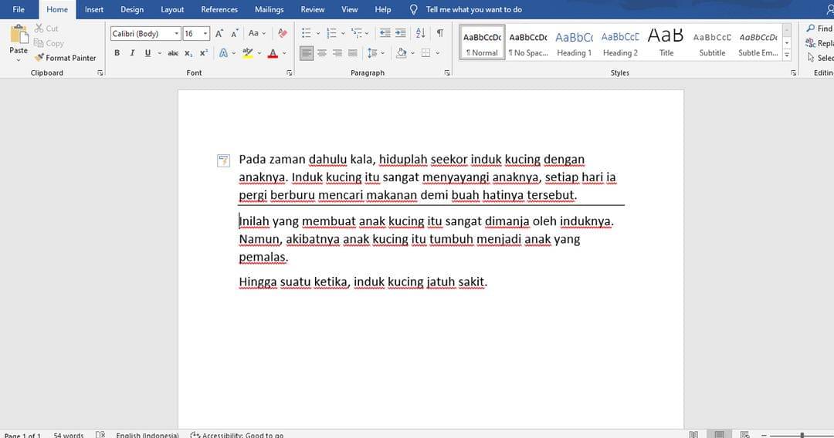Open the References tab
The height and width of the screenshot is (438, 834).
point(219,9)
